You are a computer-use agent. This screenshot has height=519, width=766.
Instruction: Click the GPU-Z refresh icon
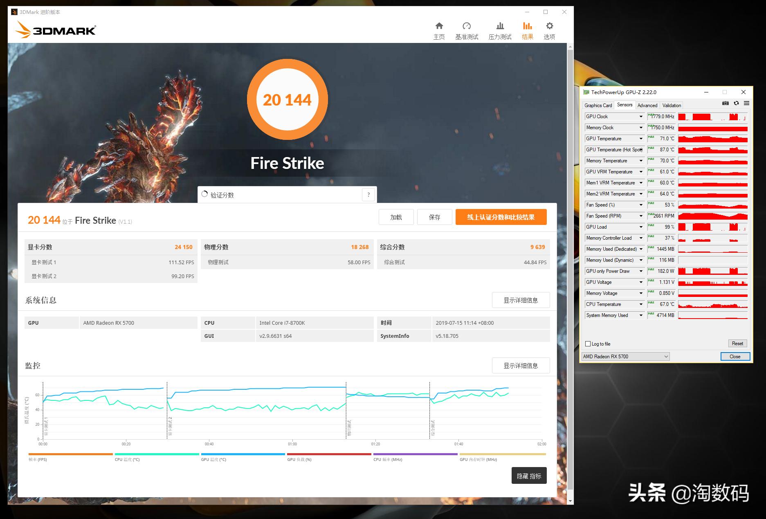coord(736,103)
